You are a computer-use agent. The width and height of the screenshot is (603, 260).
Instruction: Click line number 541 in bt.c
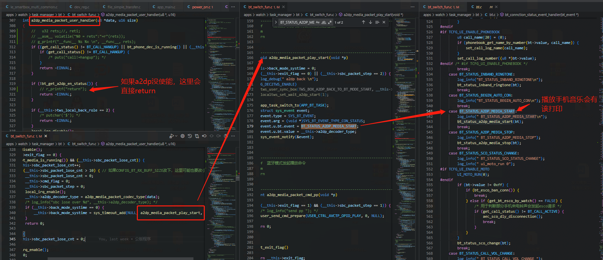pos(430,111)
